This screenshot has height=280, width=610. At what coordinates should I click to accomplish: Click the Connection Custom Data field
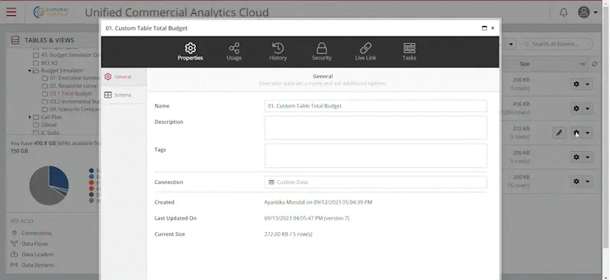375,182
